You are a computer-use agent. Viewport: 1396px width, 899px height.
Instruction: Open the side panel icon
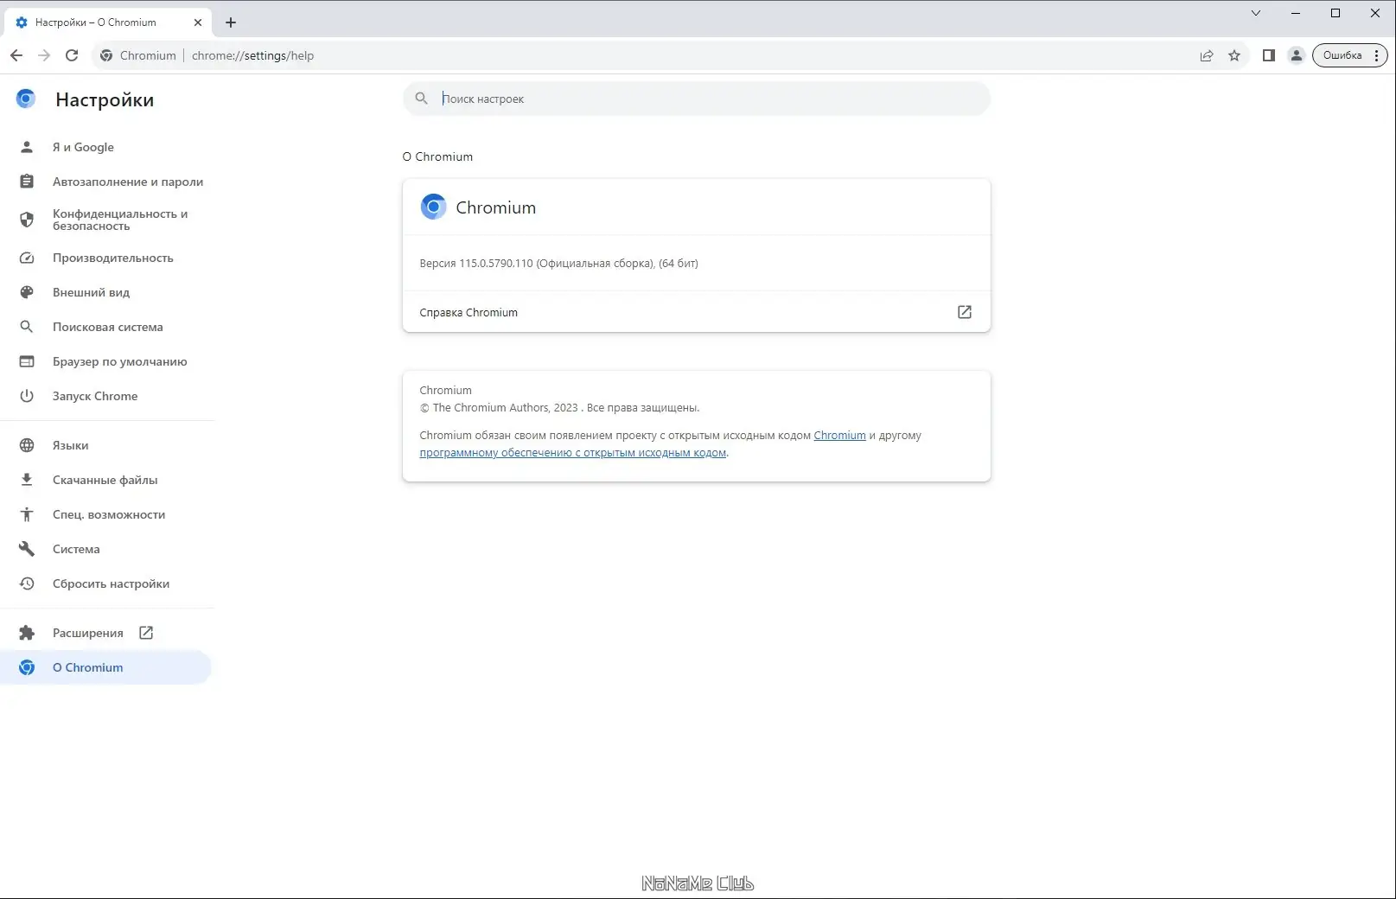(x=1268, y=54)
